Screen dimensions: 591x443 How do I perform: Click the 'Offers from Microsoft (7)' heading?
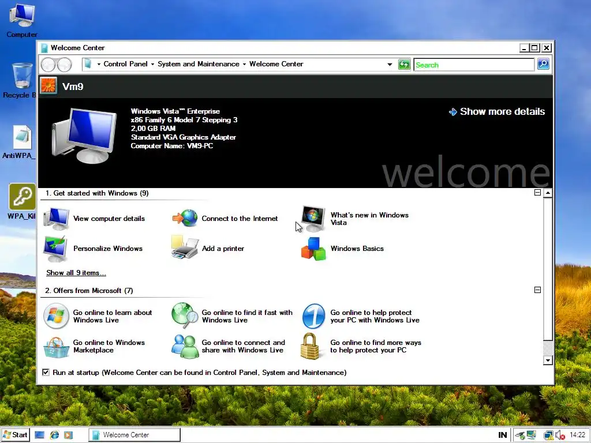[89, 291]
